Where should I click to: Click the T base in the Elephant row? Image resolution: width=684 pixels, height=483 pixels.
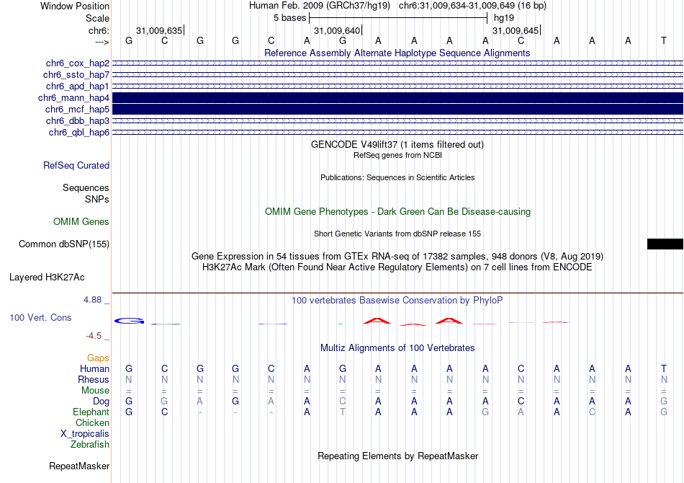[x=343, y=412]
